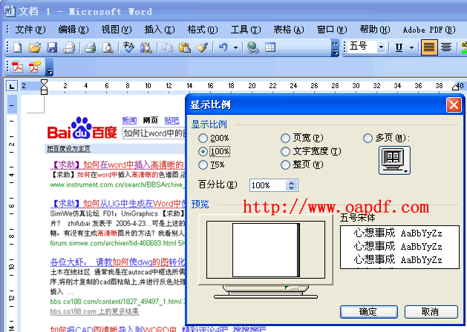Click the Convert to Adobe PDF icon
This screenshot has width=467, height=332.
[x=17, y=67]
